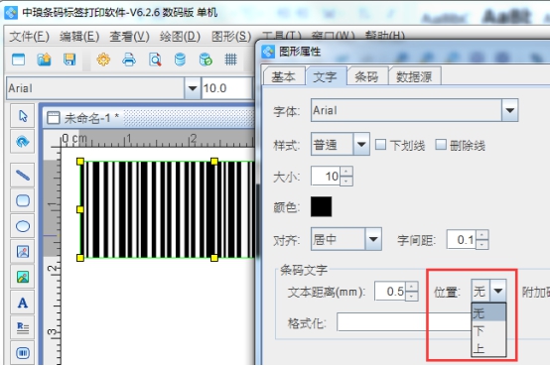Increase the 大小 value with up arrow
550x366 pixels.
click(346, 172)
